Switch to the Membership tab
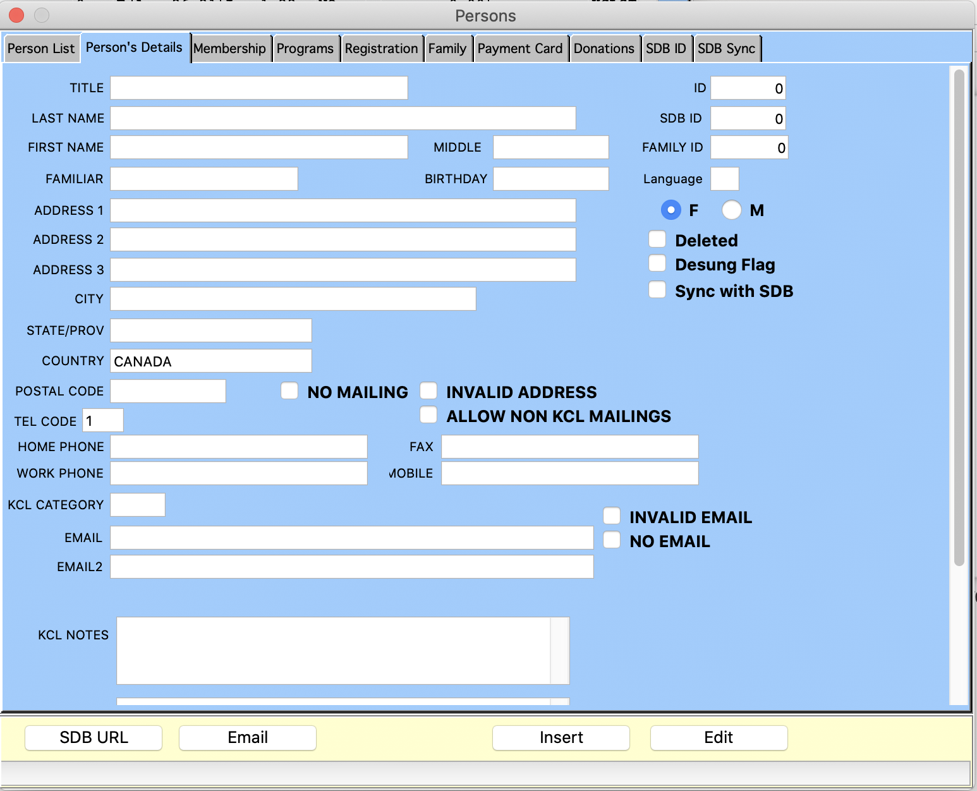Viewport: 977px width, 791px height. pyautogui.click(x=230, y=49)
